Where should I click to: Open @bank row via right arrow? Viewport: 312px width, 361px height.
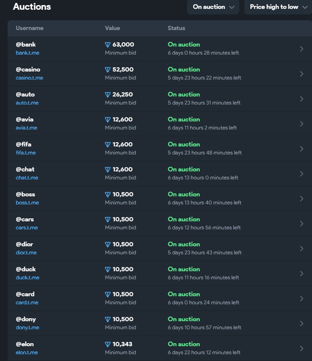point(301,49)
